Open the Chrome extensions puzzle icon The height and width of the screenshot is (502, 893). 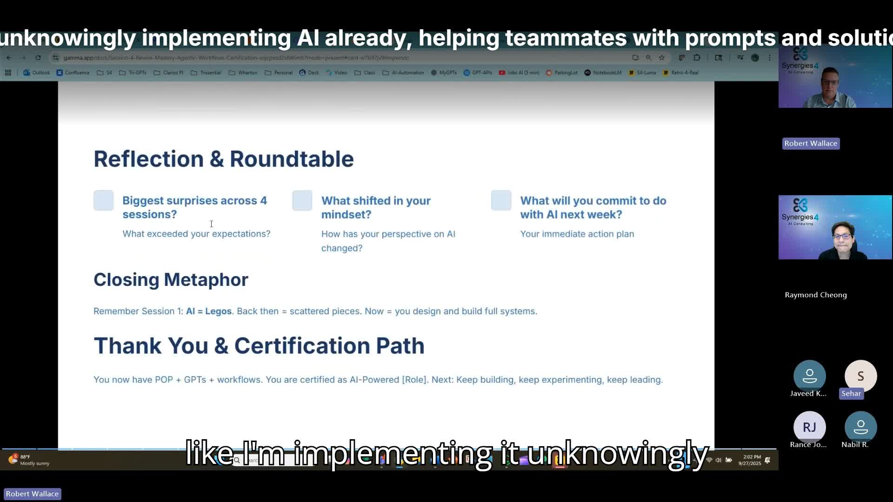tap(697, 58)
